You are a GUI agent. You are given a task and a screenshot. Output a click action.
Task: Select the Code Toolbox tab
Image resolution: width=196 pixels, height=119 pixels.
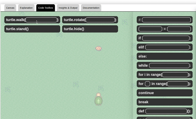point(45,8)
